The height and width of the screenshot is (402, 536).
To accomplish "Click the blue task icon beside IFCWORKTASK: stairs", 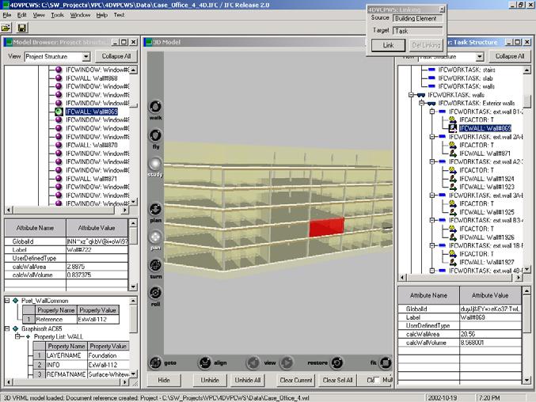I will tap(431, 70).
